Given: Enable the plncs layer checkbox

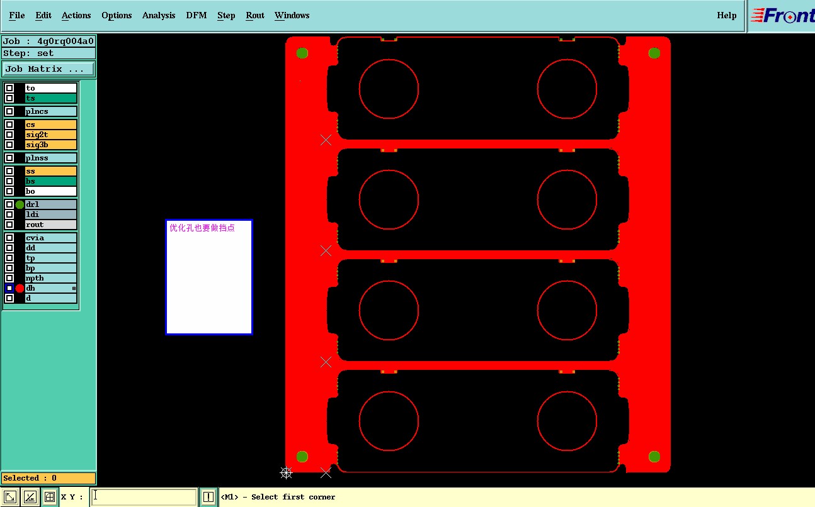Looking at the screenshot, I should click(9, 111).
